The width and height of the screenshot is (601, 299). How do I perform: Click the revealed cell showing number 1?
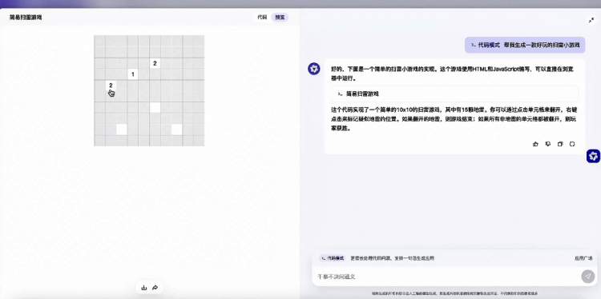click(132, 74)
